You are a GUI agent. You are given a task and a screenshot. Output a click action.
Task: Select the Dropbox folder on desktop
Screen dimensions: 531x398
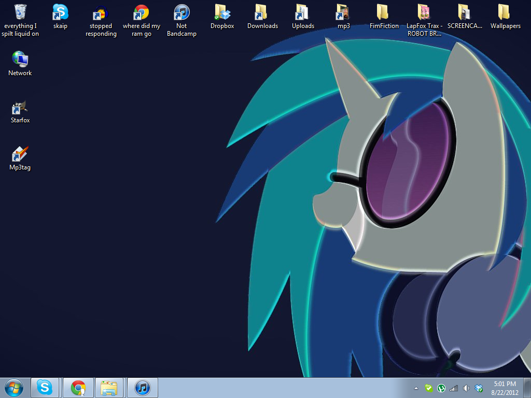tap(222, 12)
